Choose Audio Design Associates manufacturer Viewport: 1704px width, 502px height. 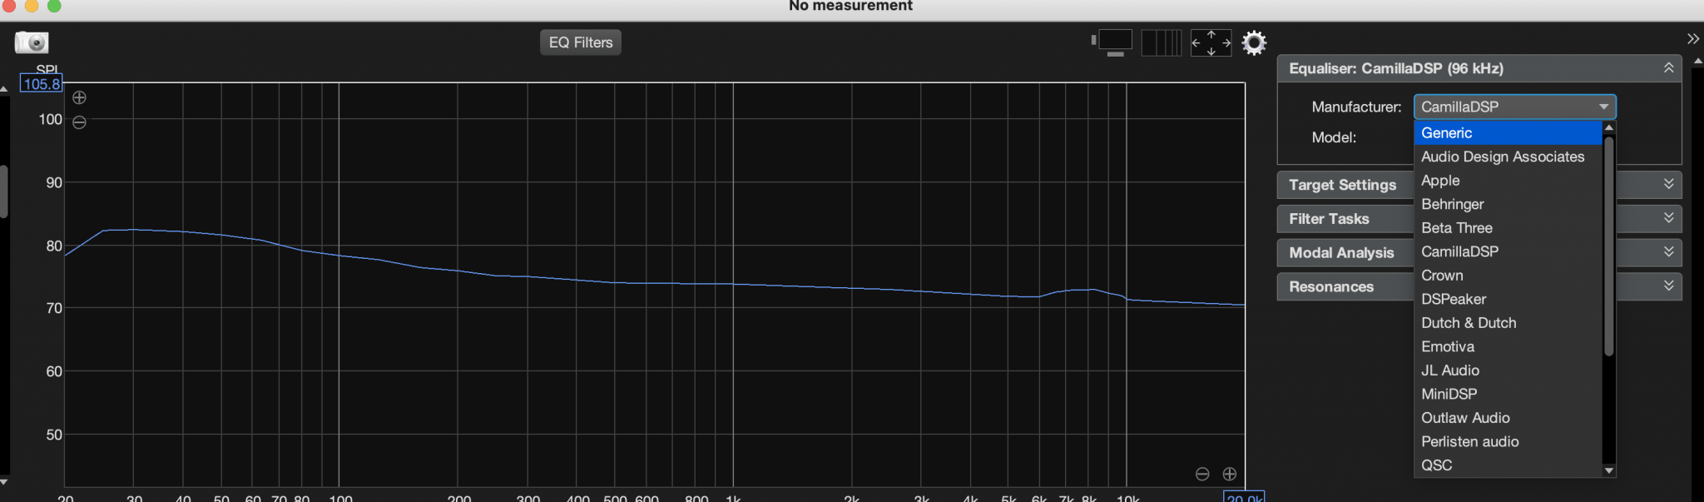[1508, 157]
